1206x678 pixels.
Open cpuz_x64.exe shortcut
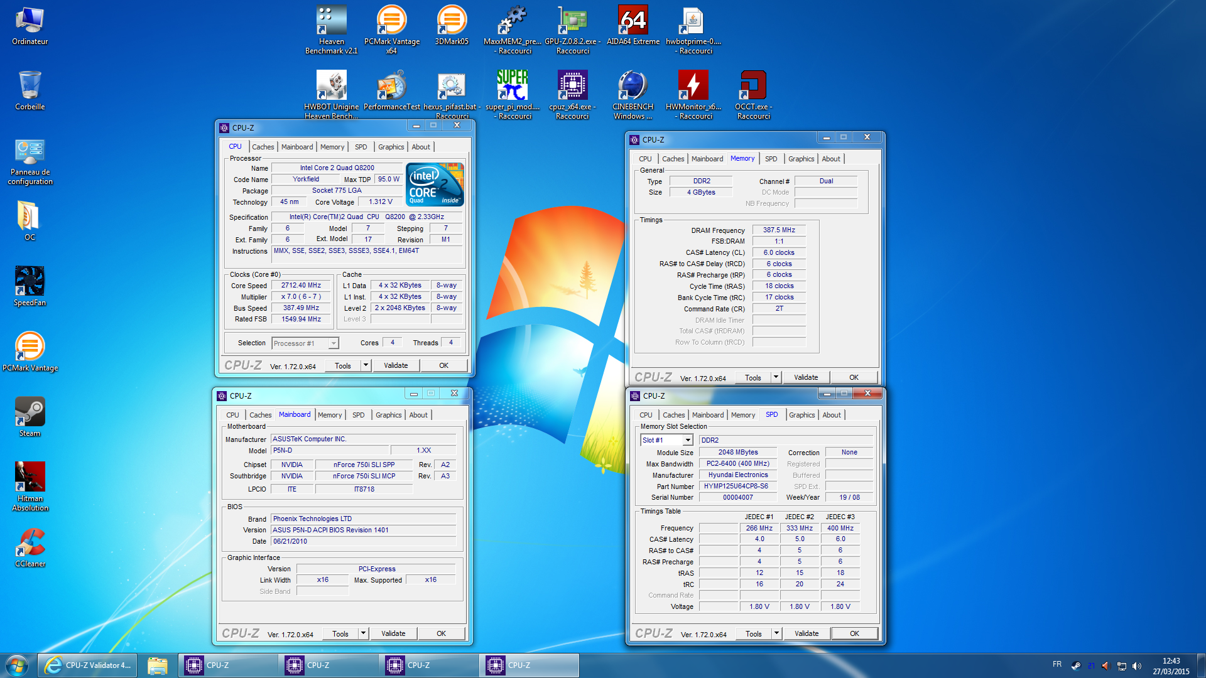tap(572, 95)
